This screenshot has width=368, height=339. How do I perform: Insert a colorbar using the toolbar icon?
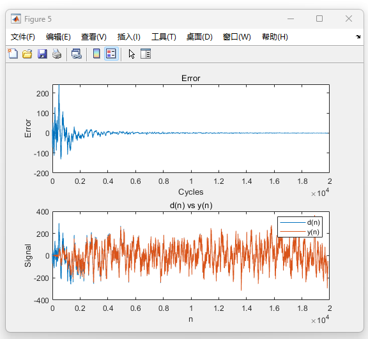[x=96, y=54]
